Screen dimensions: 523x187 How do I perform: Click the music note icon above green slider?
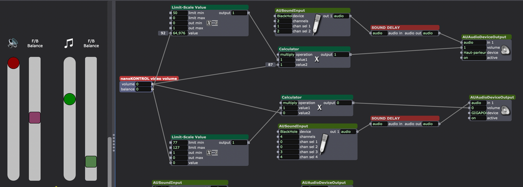click(x=68, y=43)
